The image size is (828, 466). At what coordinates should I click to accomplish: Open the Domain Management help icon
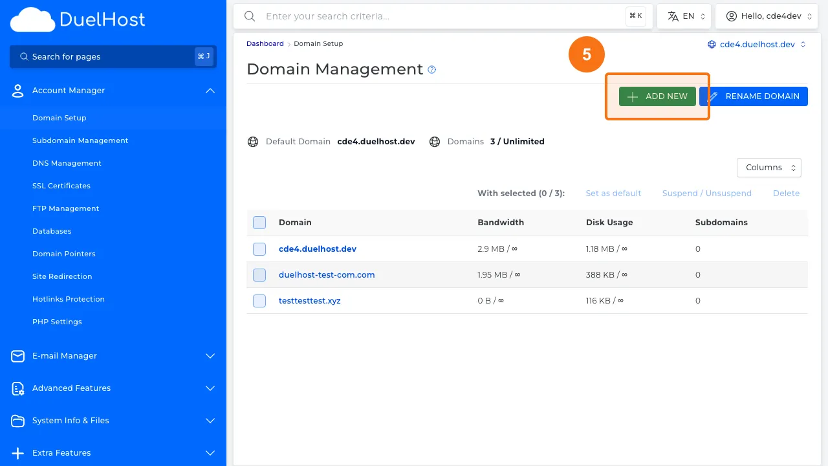[x=431, y=71]
